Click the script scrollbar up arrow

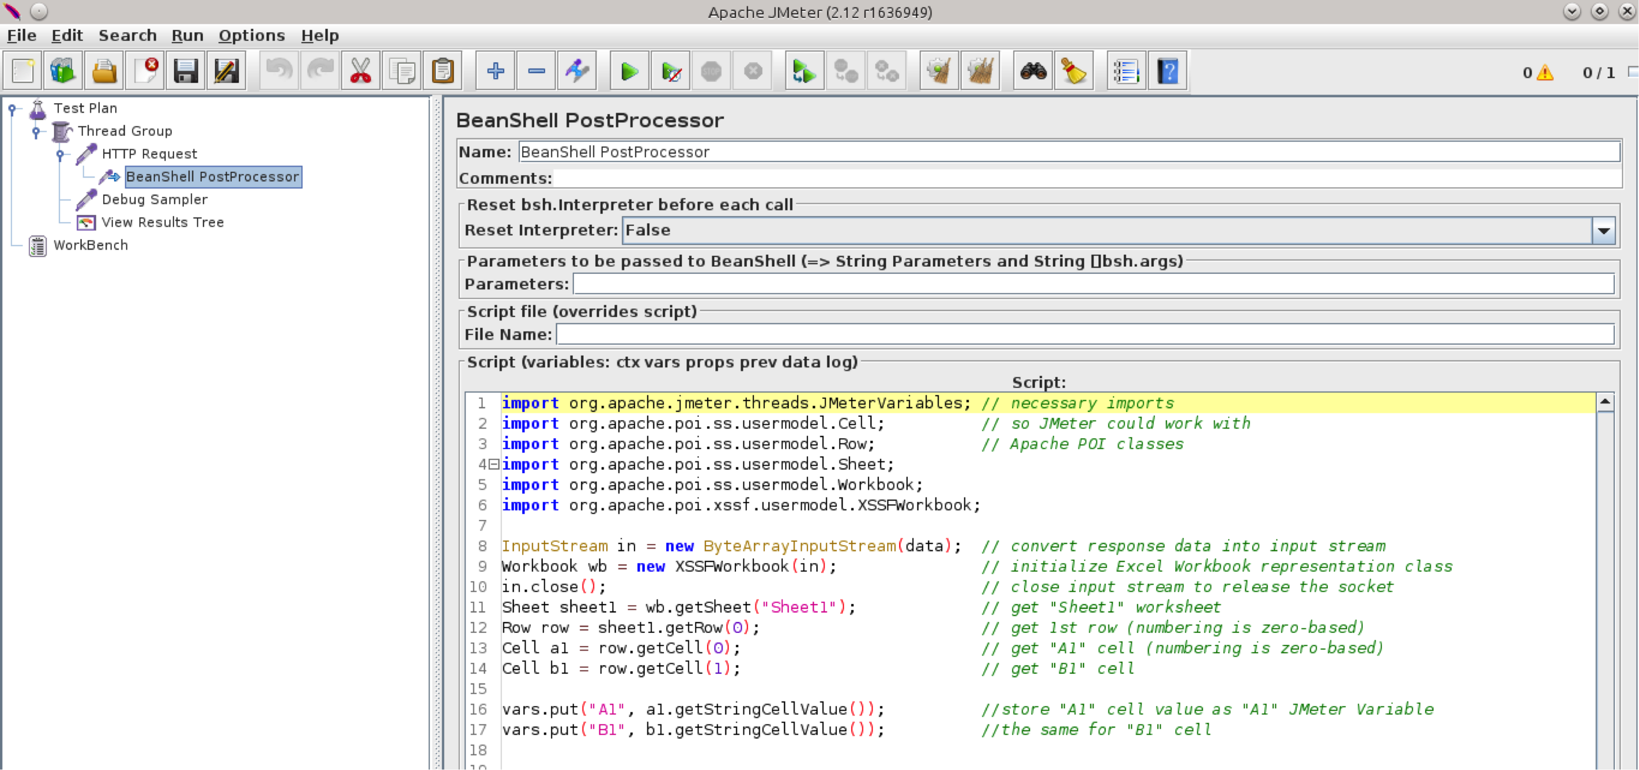pos(1604,402)
